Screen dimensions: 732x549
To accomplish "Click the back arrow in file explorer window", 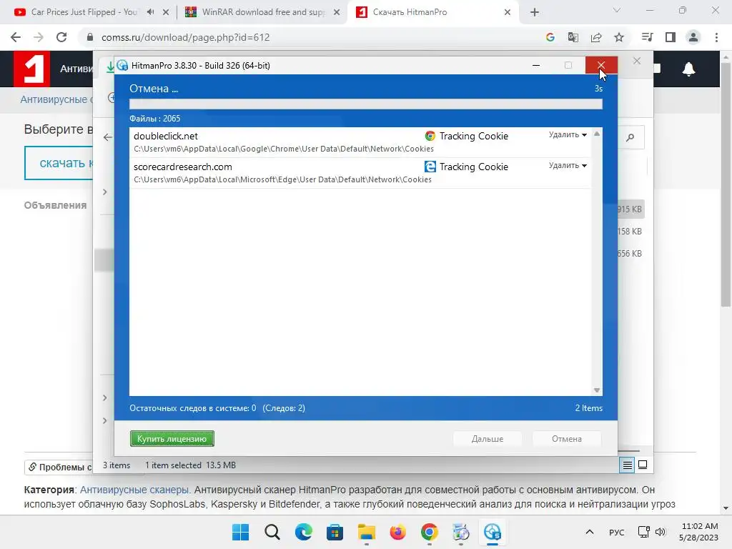I will pos(108,137).
